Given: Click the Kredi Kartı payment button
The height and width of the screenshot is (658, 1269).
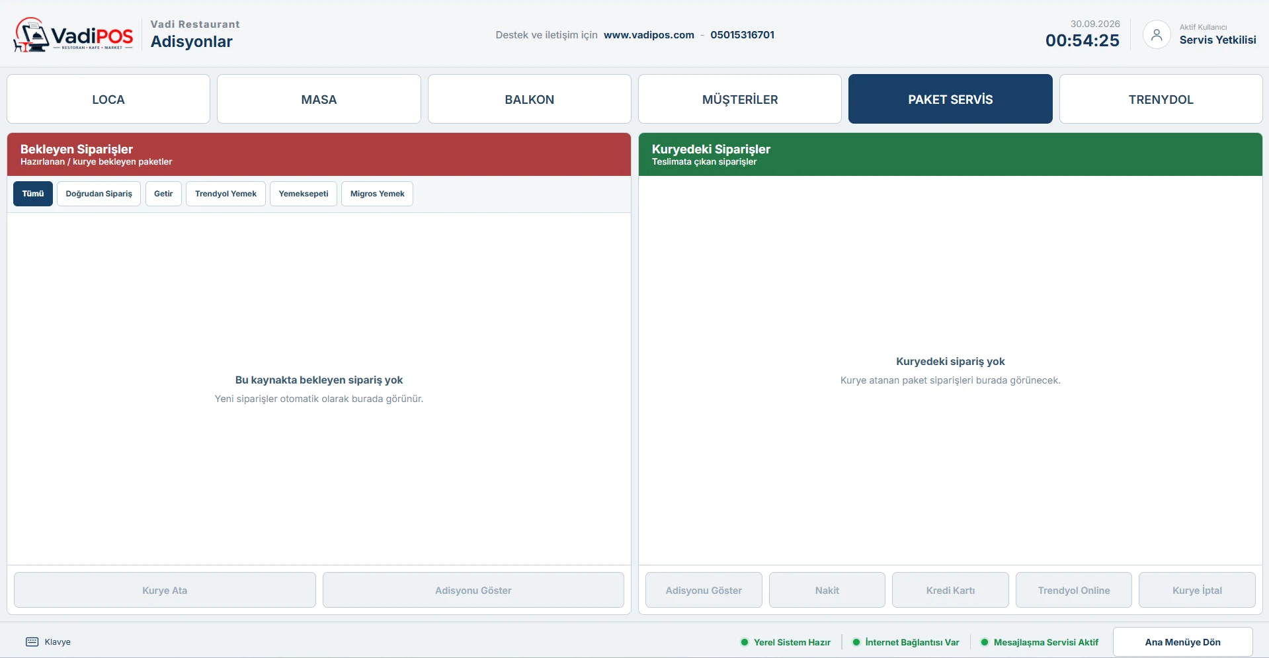Looking at the screenshot, I should point(950,590).
